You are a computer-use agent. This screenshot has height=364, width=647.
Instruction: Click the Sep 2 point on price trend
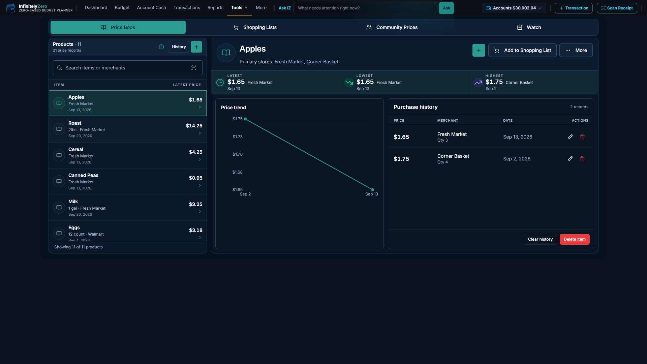(245, 119)
